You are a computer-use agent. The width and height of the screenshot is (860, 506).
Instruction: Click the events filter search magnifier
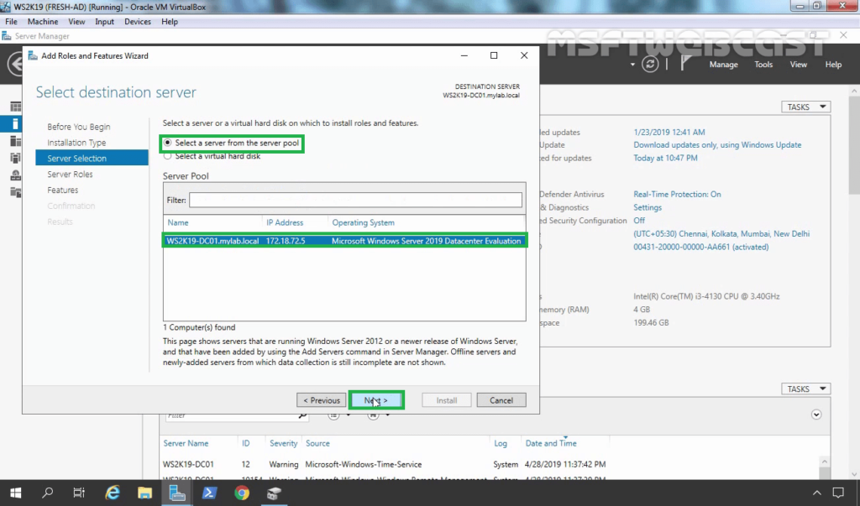[x=302, y=415]
